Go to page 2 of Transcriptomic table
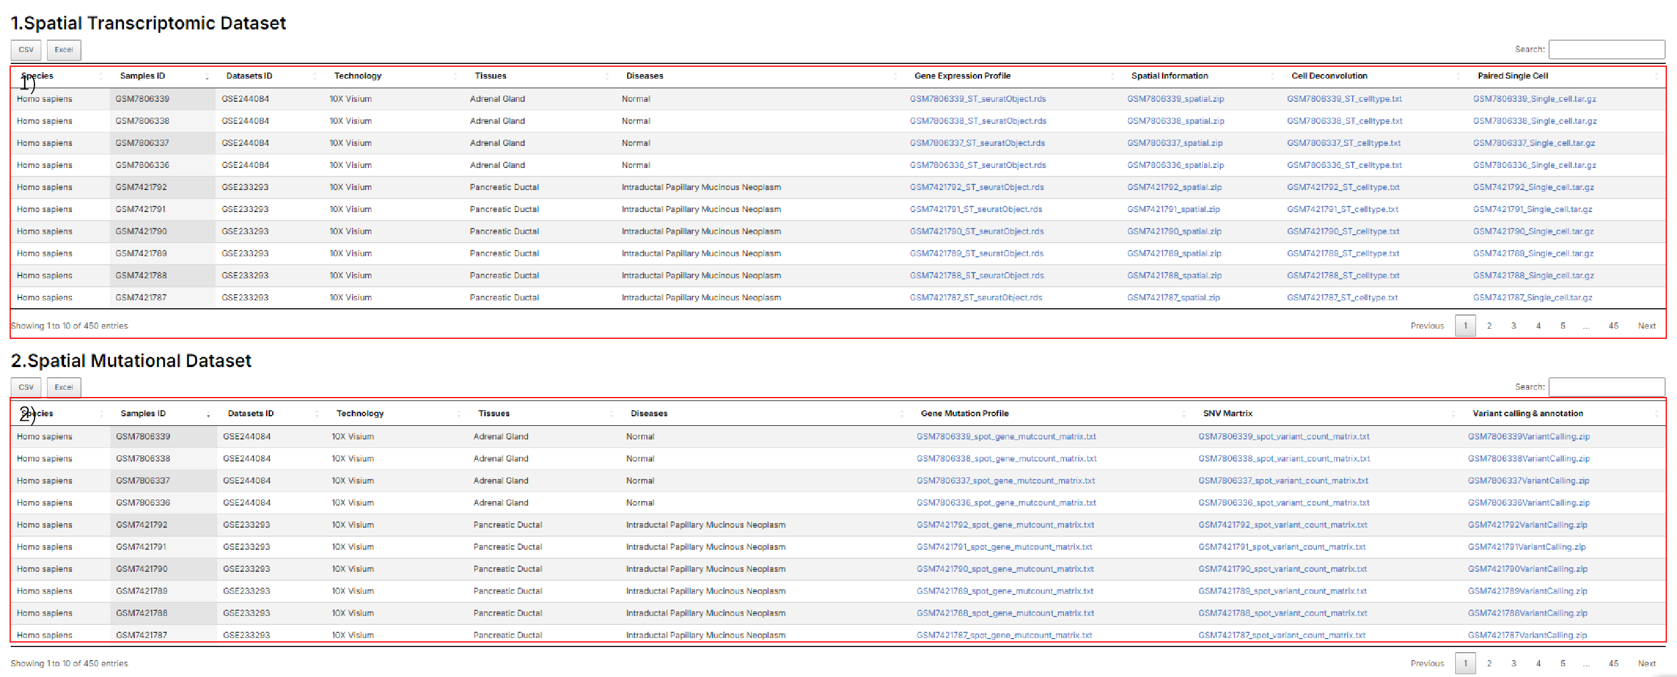Image resolution: width=1677 pixels, height=677 pixels. click(x=1489, y=326)
